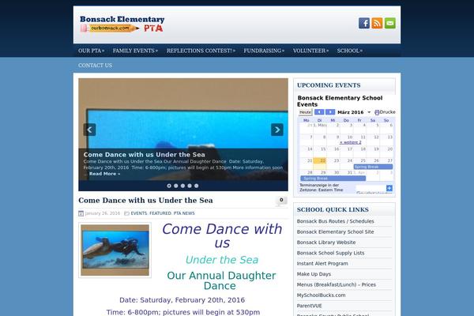
Task: Open 'Come Dance with us Under the Sea' post title
Action: [x=145, y=200]
